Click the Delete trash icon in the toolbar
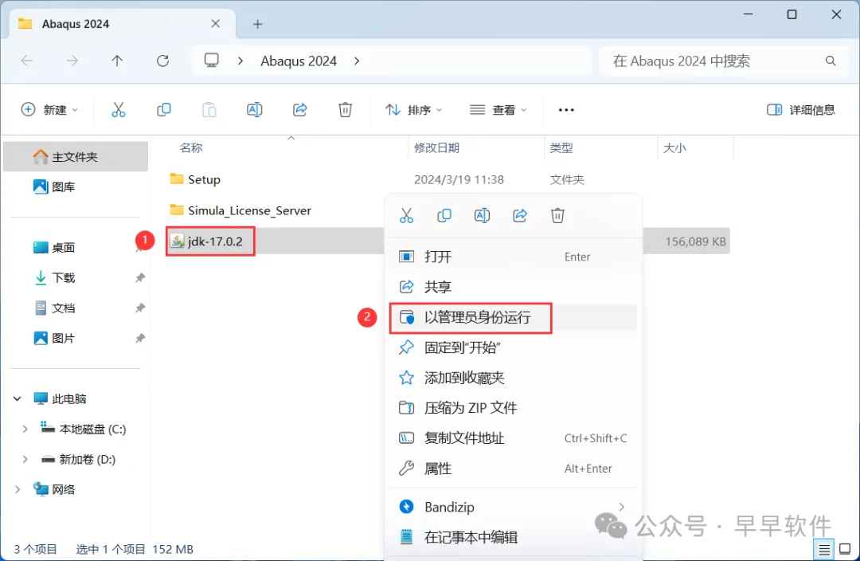The width and height of the screenshot is (860, 561). [345, 110]
